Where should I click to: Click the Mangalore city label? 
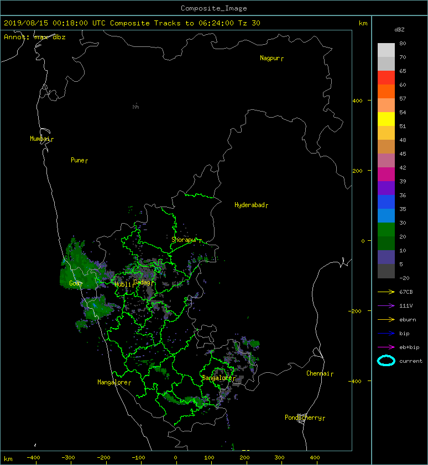(113, 382)
